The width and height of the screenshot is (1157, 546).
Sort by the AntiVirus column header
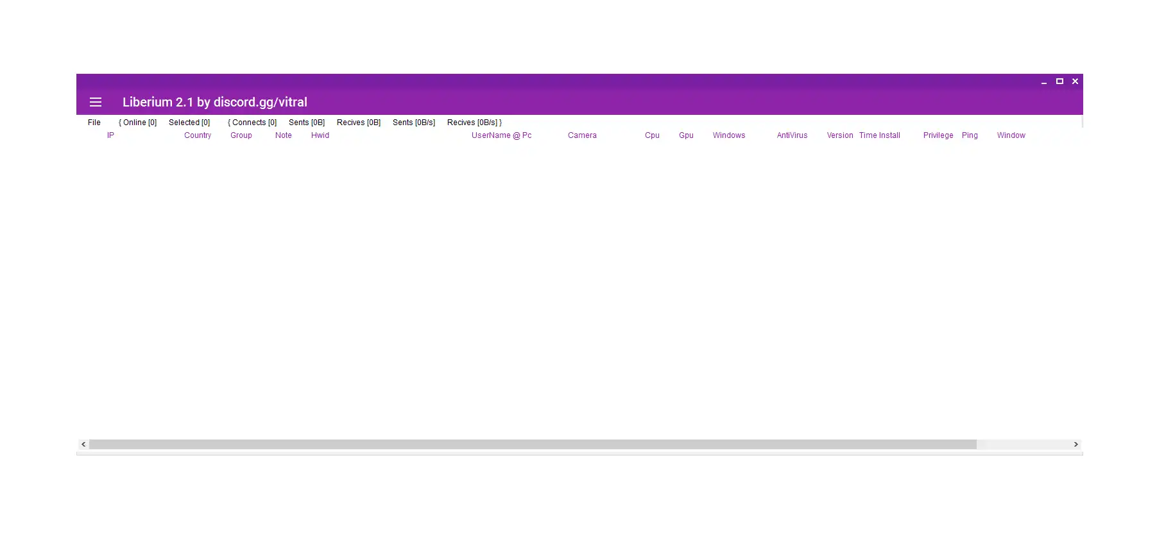coord(792,135)
